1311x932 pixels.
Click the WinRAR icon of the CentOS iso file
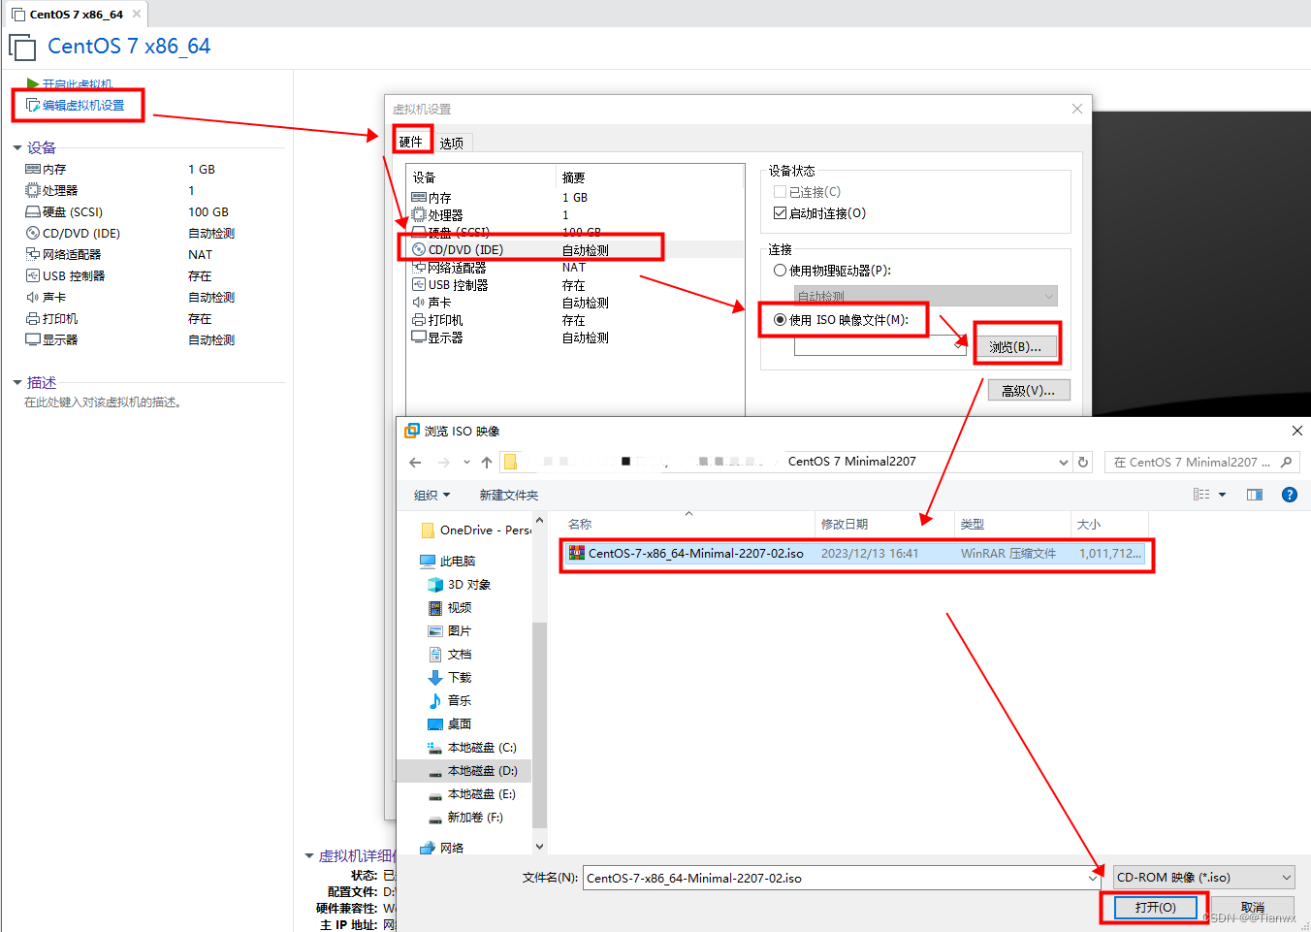577,553
